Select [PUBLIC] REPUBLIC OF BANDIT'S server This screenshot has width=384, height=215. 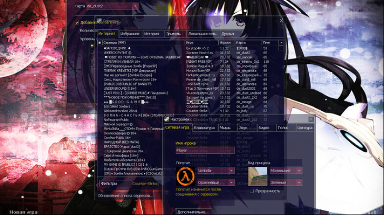[188, 84]
